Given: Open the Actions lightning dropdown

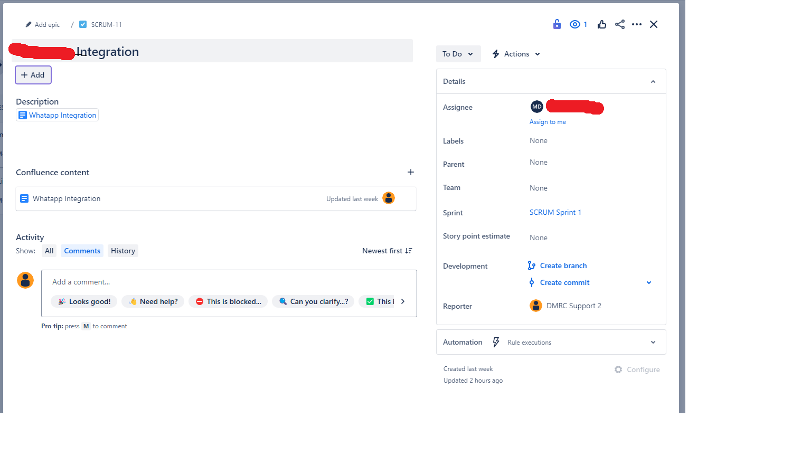Looking at the screenshot, I should pos(516,54).
